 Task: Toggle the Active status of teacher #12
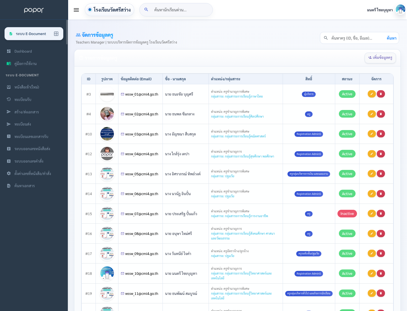coord(347,154)
